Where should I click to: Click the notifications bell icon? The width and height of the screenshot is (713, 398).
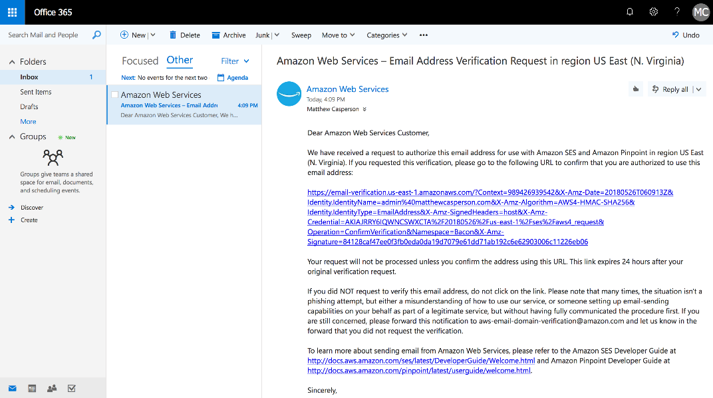pyautogui.click(x=630, y=12)
